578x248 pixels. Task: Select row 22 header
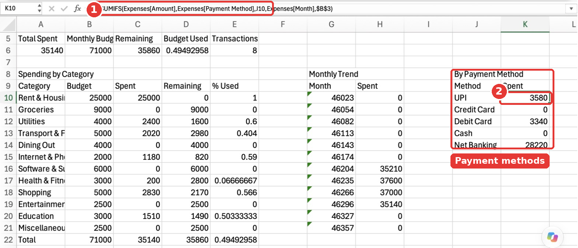coord(8,240)
